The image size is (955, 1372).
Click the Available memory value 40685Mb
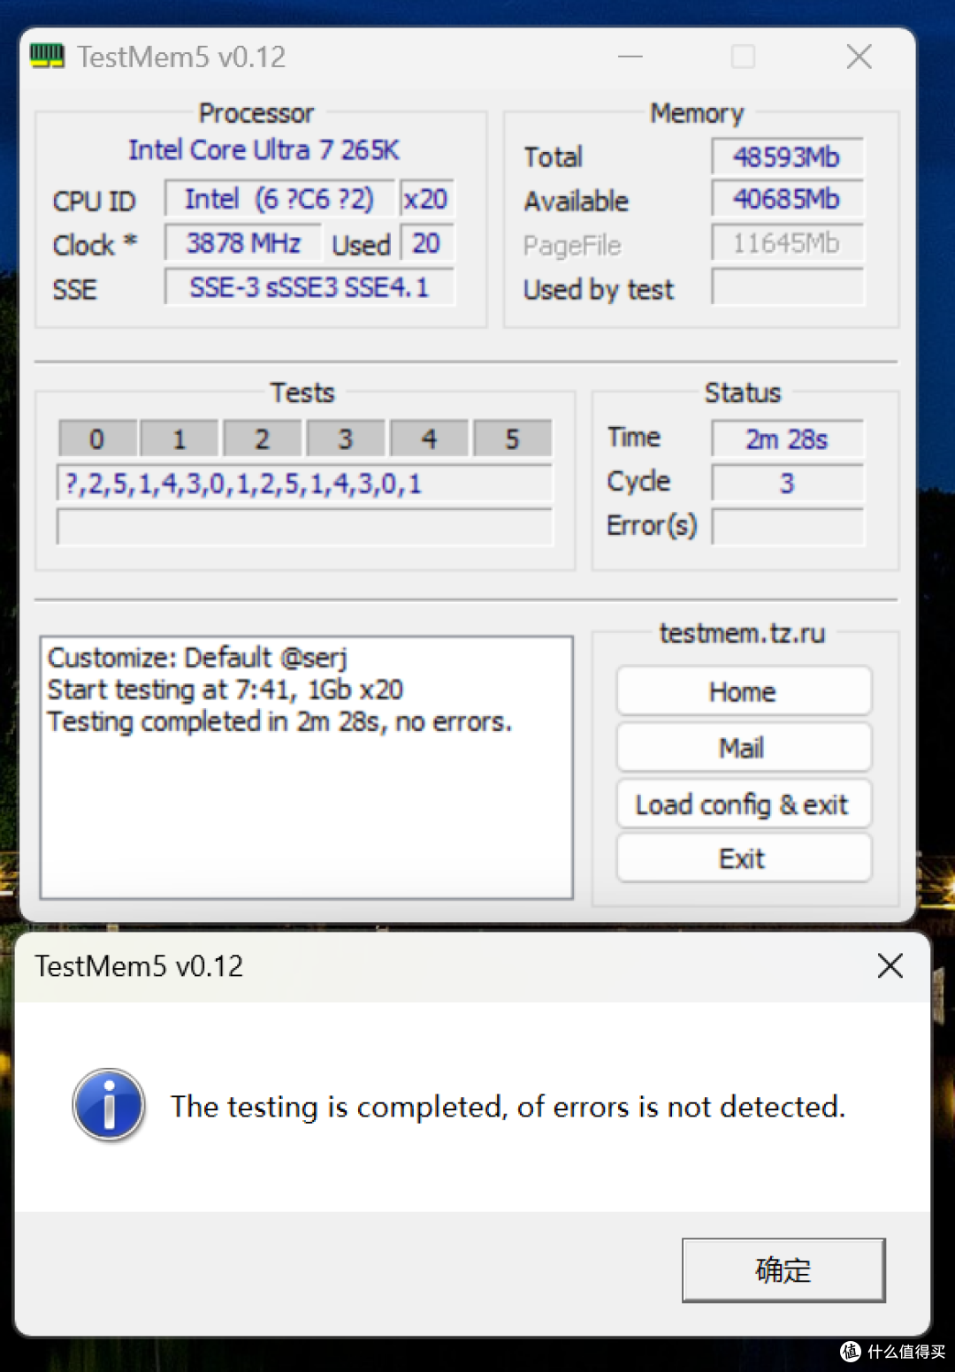pyautogui.click(x=787, y=199)
